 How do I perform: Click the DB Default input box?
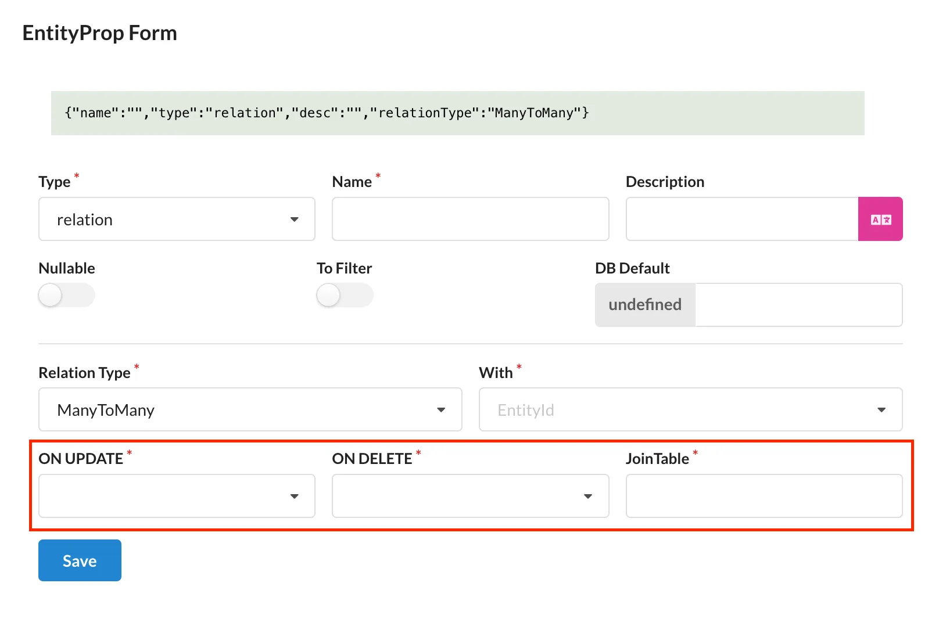coord(798,305)
